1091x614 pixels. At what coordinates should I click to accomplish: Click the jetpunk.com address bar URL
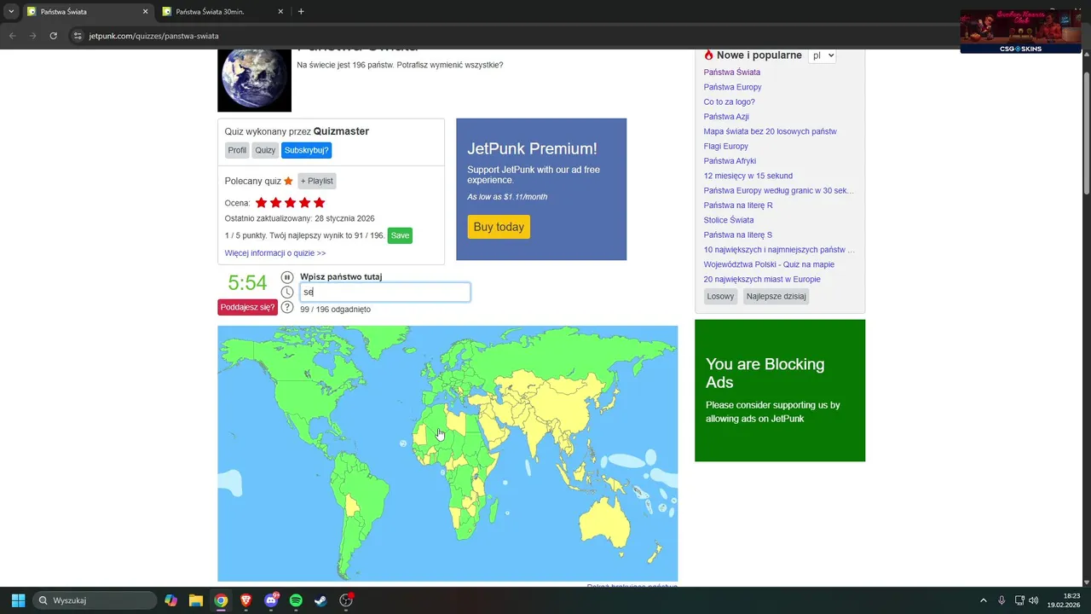click(153, 36)
